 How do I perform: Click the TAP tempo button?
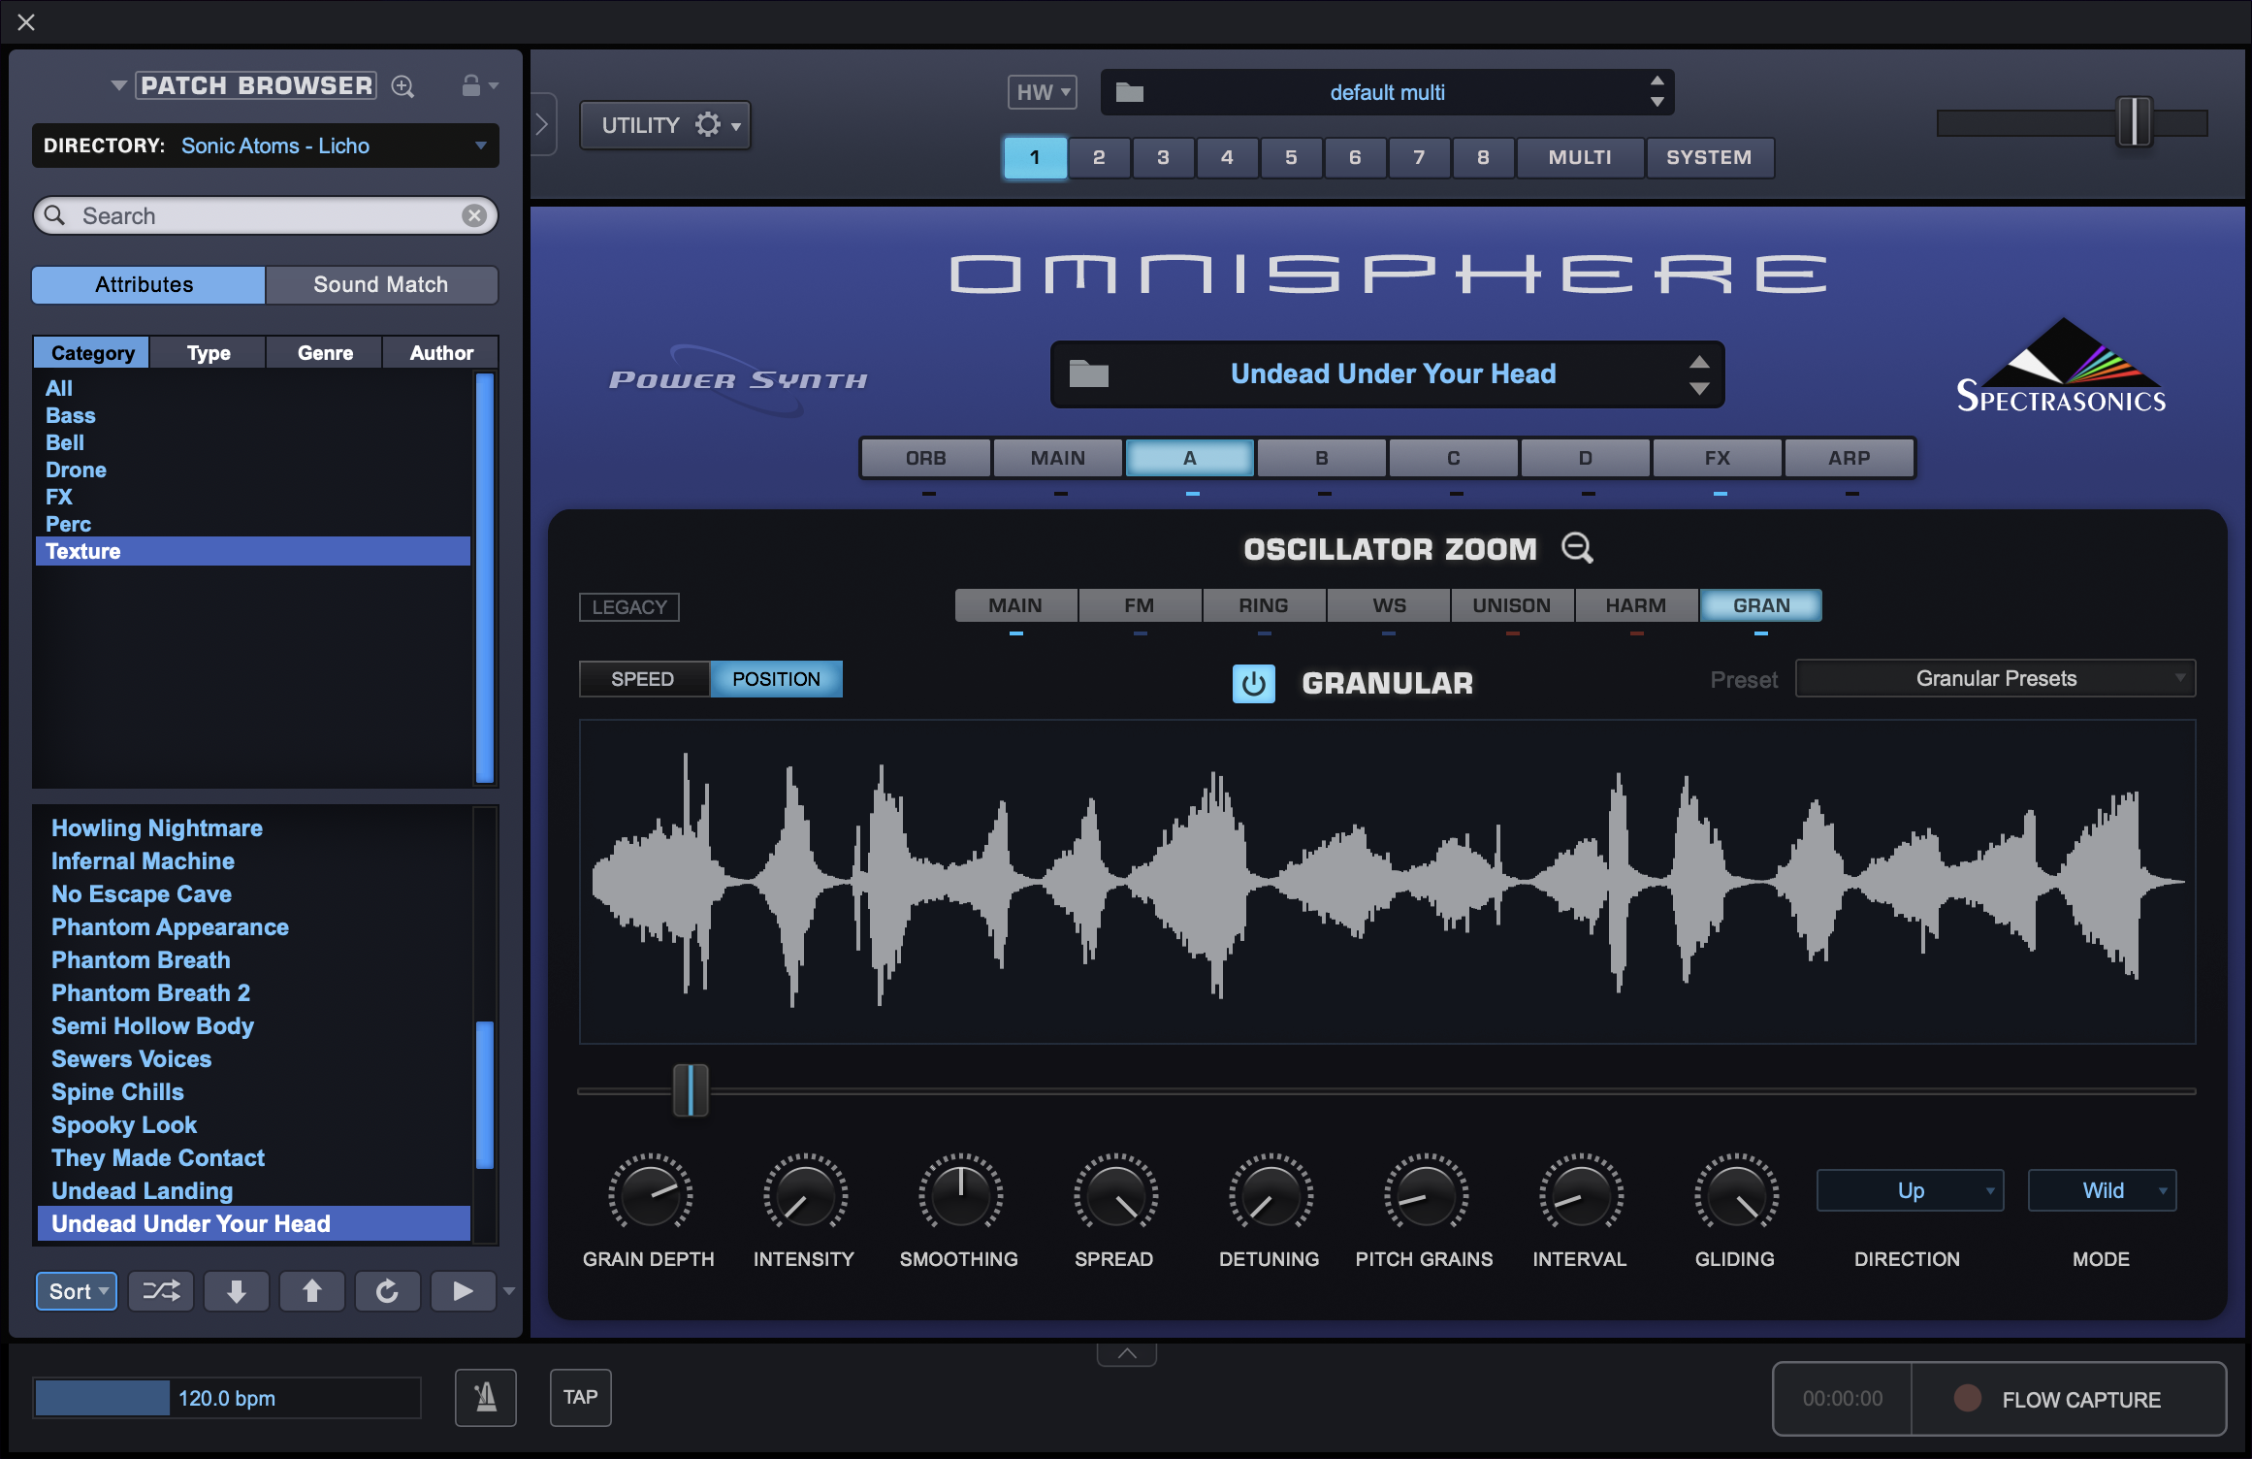coord(581,1398)
